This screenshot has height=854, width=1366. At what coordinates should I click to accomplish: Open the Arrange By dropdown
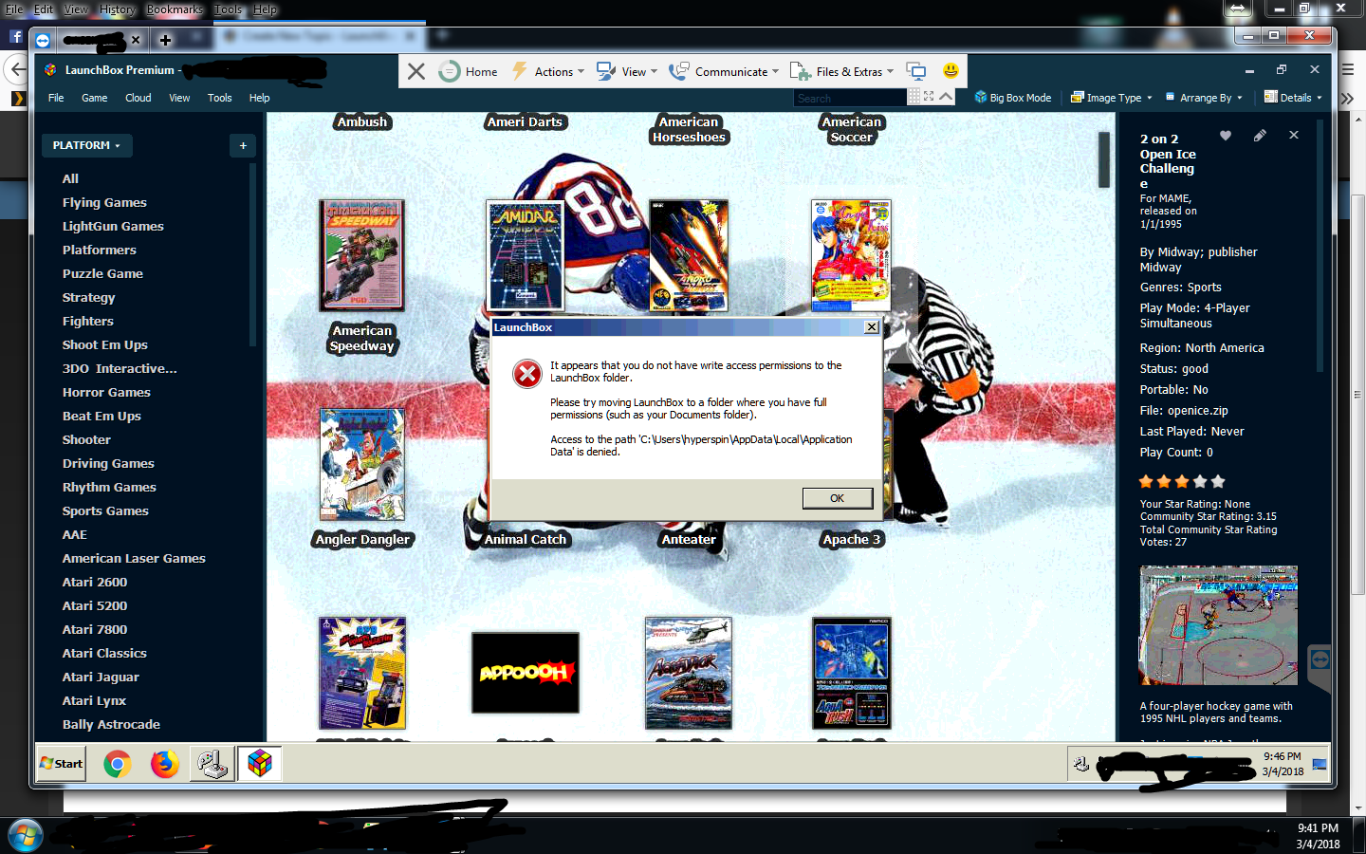[1204, 98]
